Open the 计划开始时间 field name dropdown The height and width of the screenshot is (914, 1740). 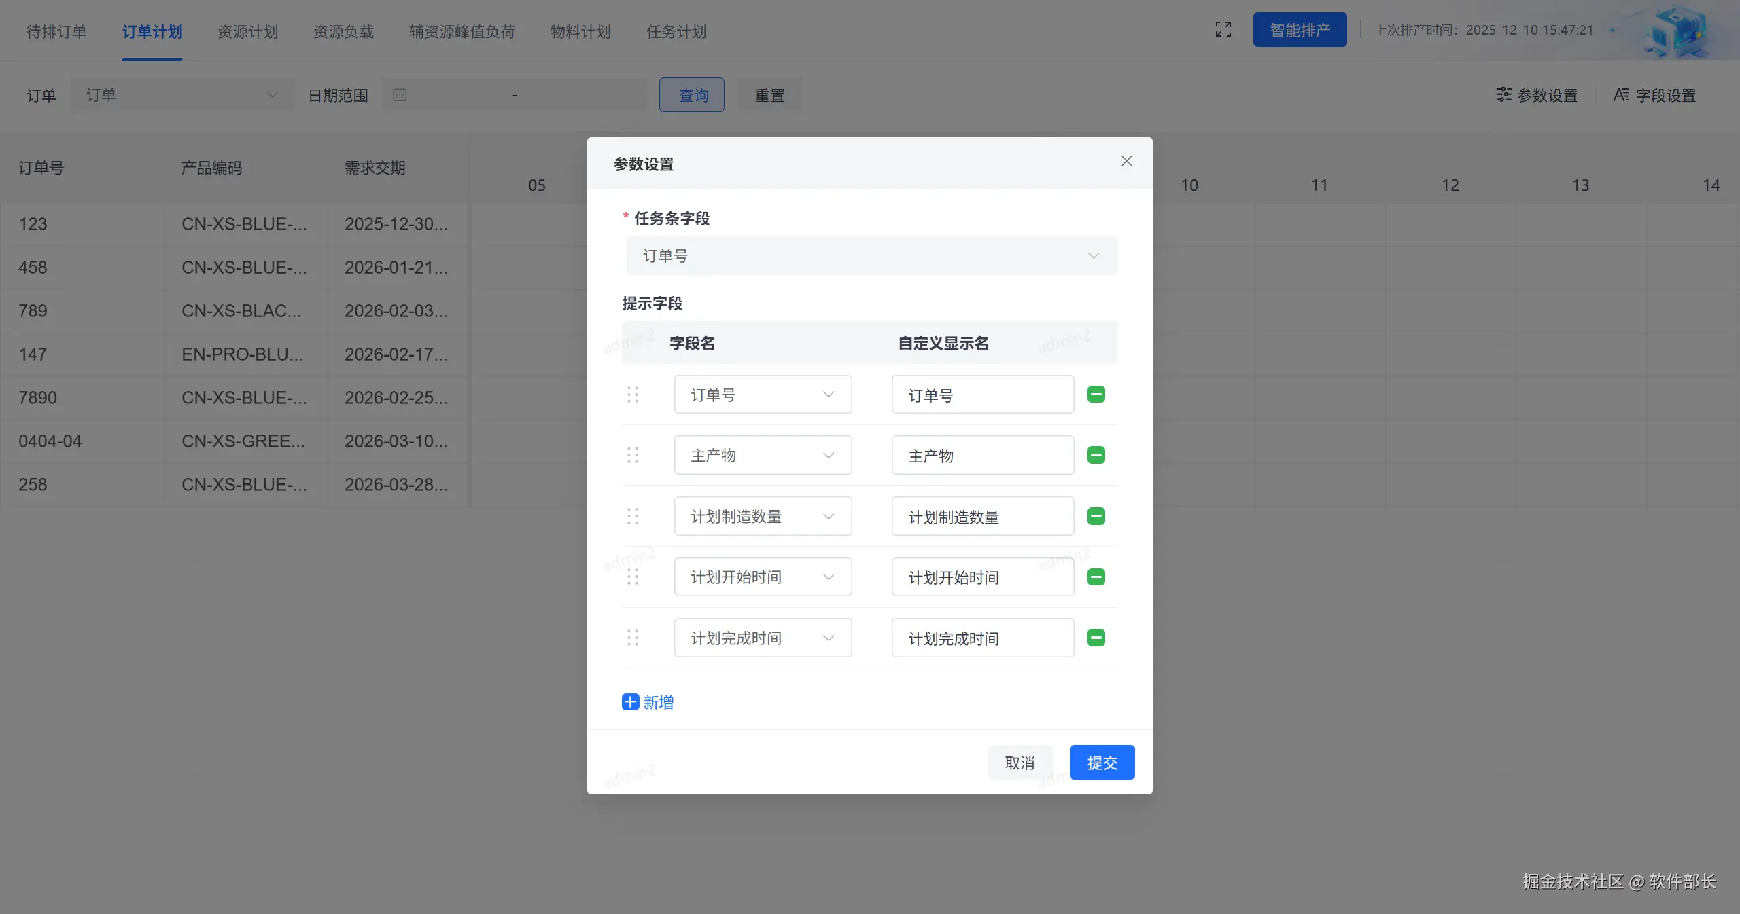click(762, 577)
